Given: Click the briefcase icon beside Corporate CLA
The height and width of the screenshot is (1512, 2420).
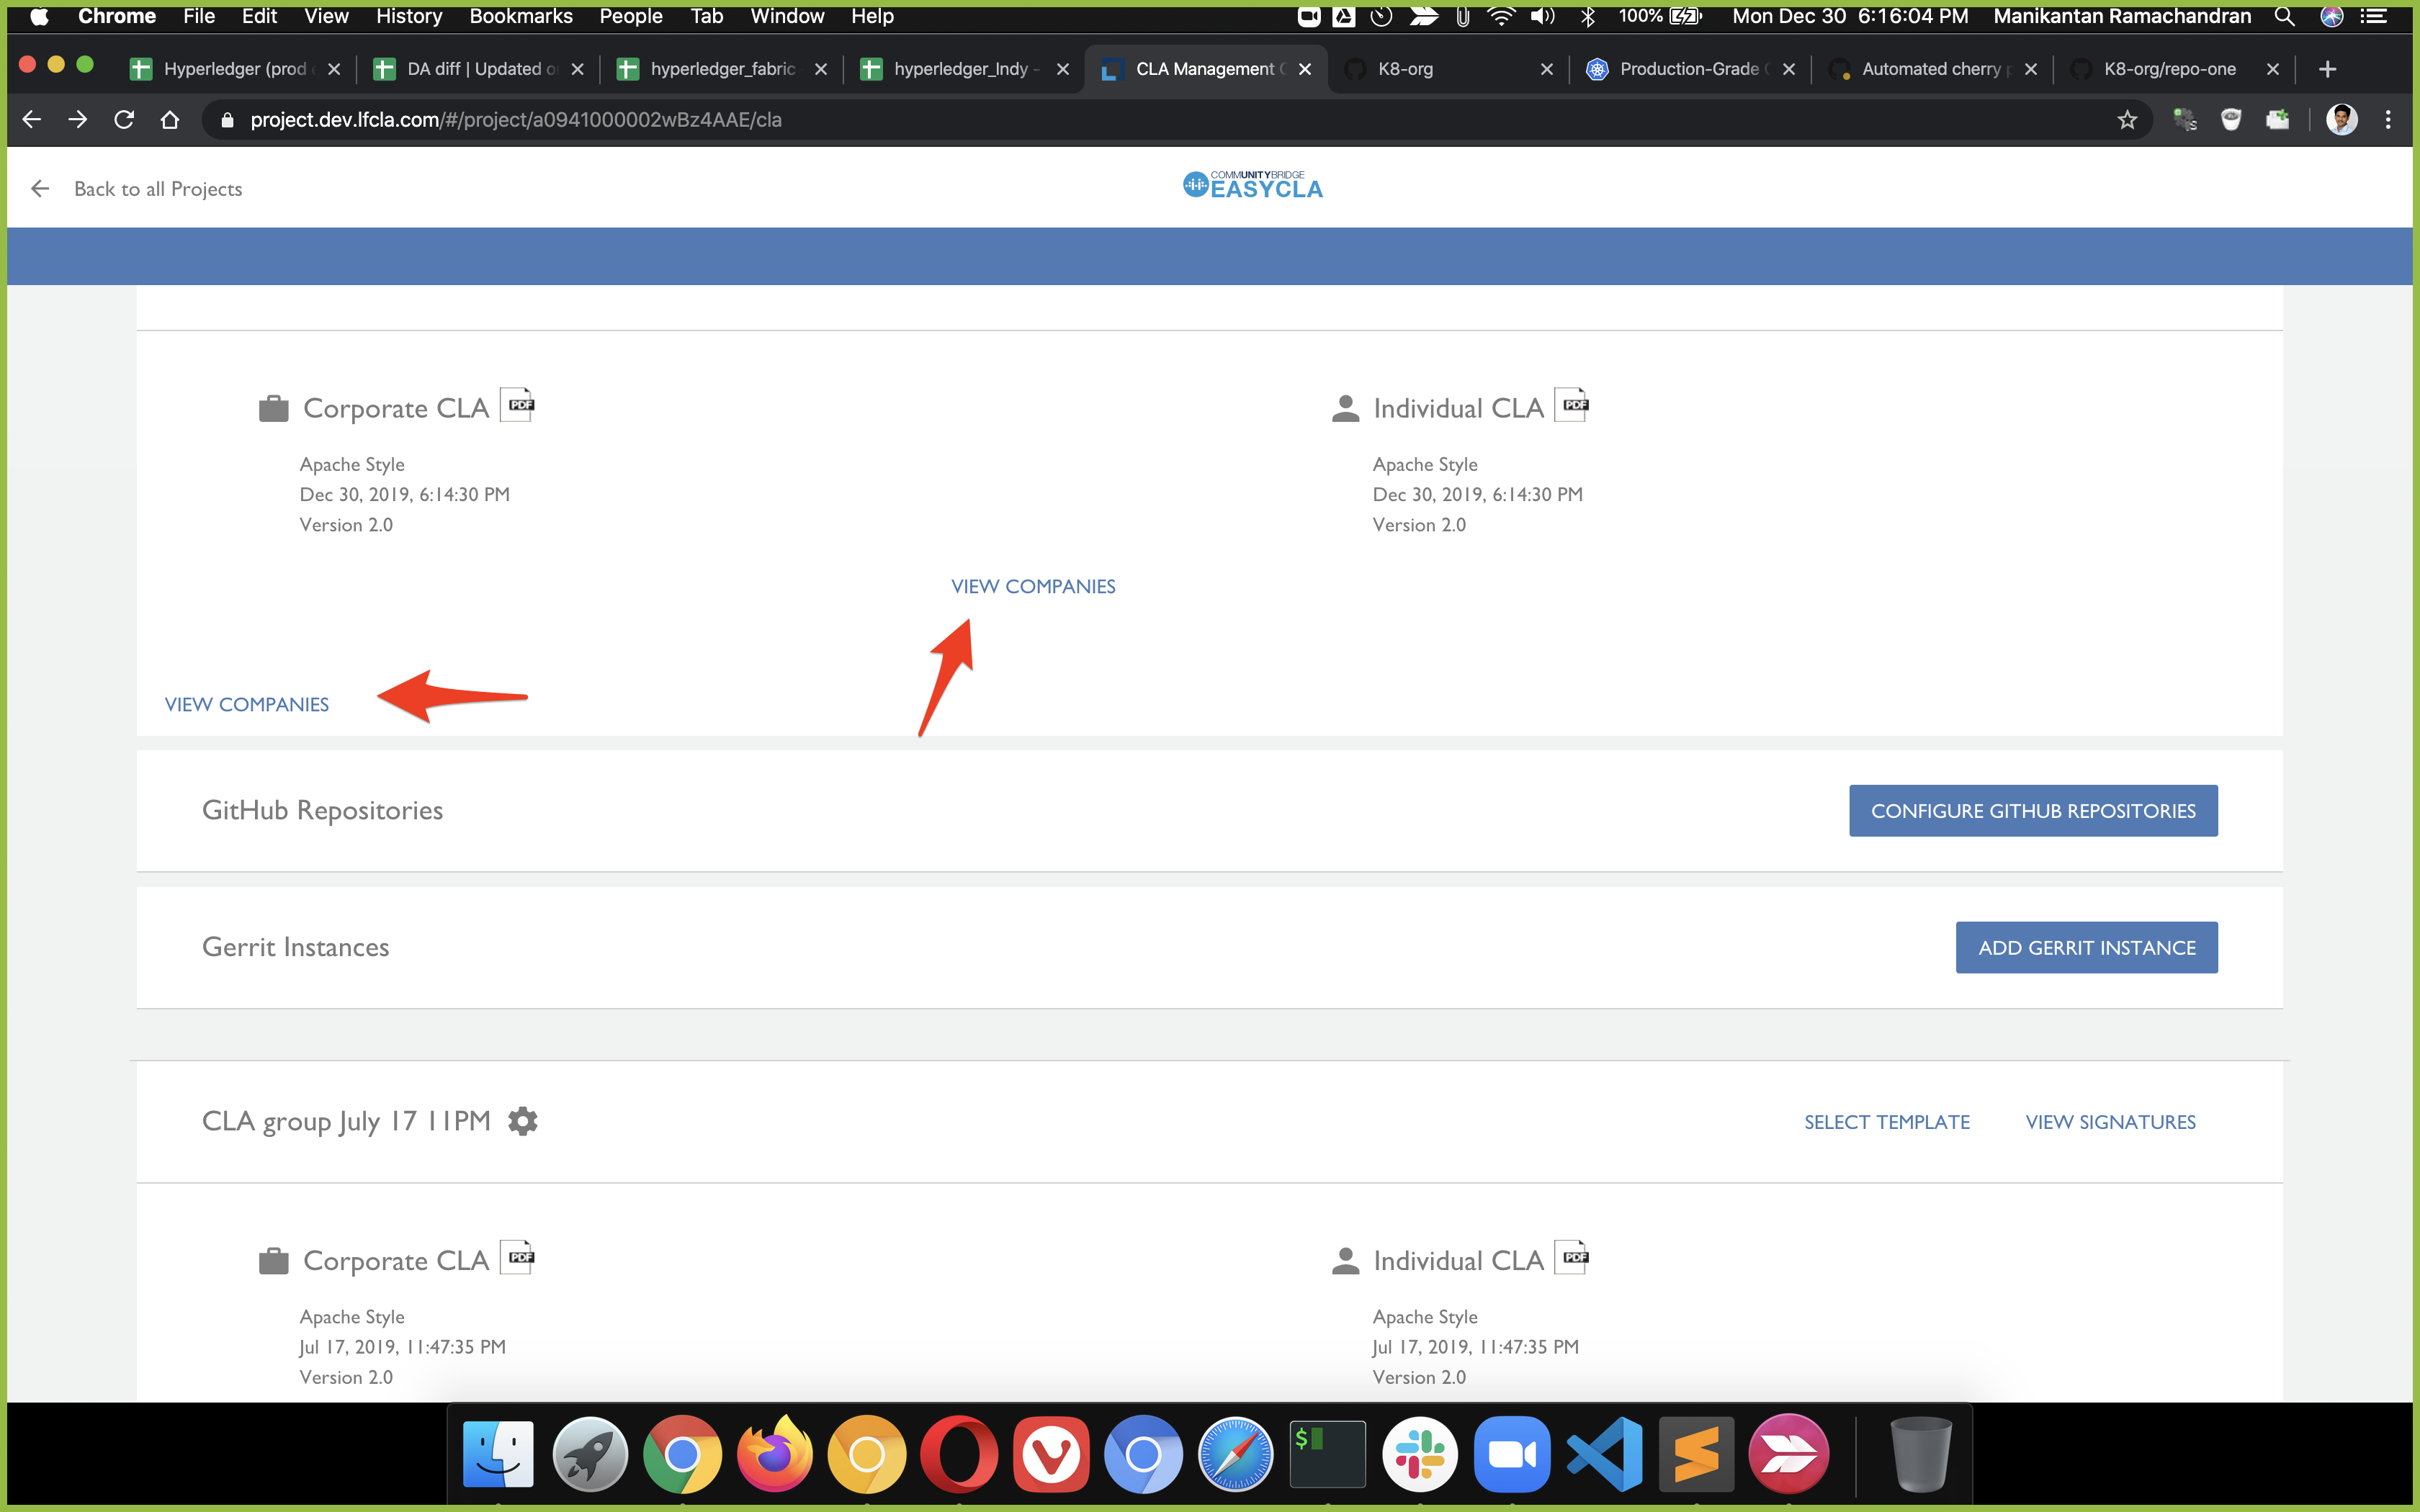Looking at the screenshot, I should pyautogui.click(x=272, y=407).
